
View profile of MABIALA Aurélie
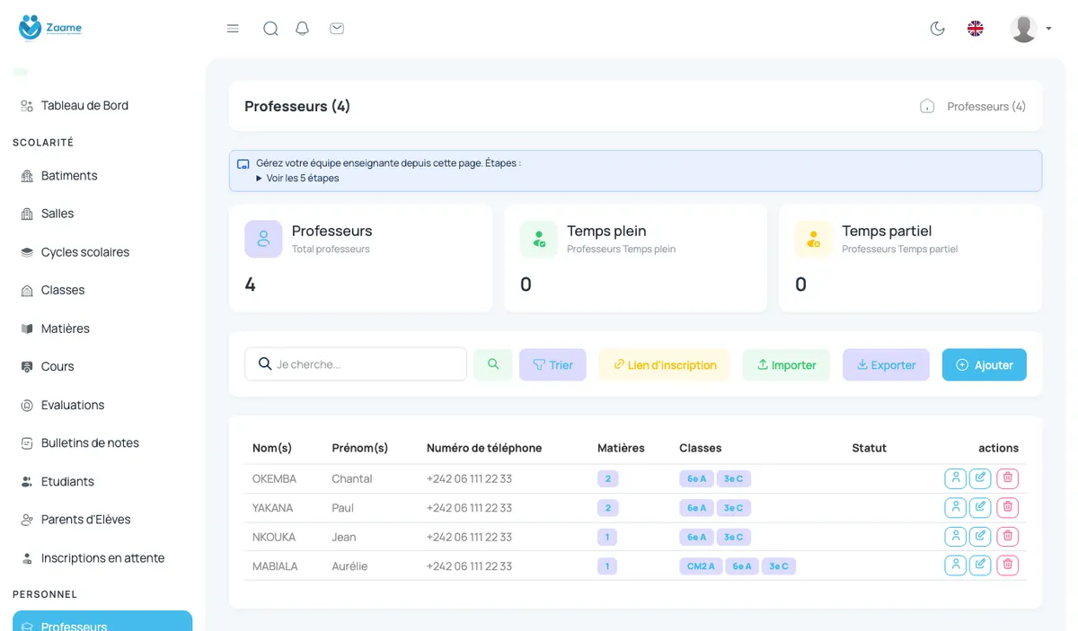coord(955,565)
